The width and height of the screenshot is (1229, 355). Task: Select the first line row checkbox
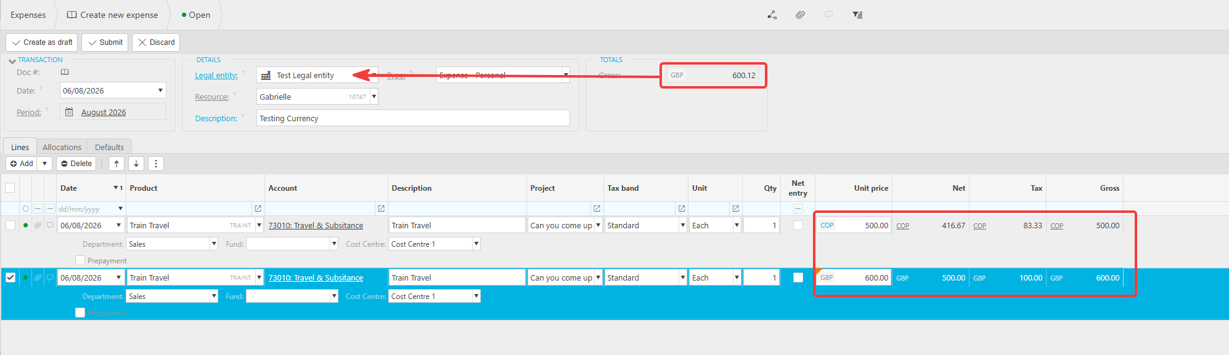[10, 225]
